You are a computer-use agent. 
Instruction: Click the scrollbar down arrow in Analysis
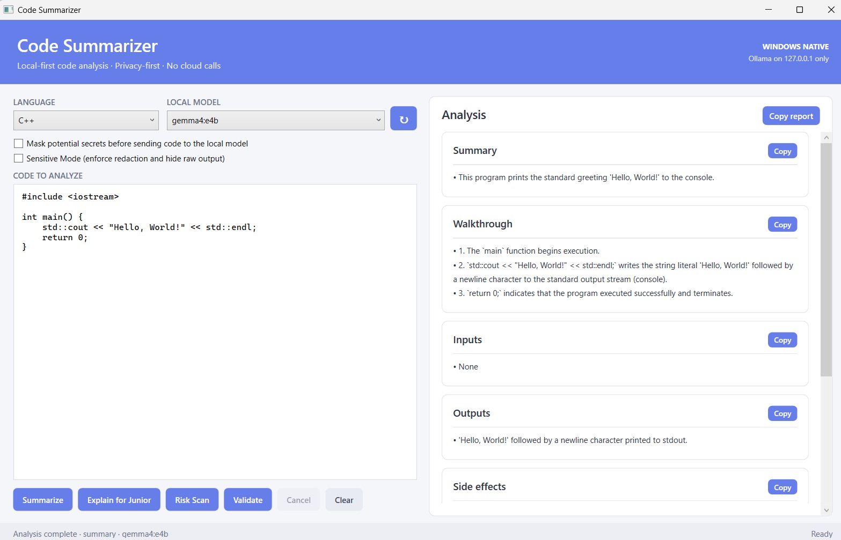tap(827, 510)
